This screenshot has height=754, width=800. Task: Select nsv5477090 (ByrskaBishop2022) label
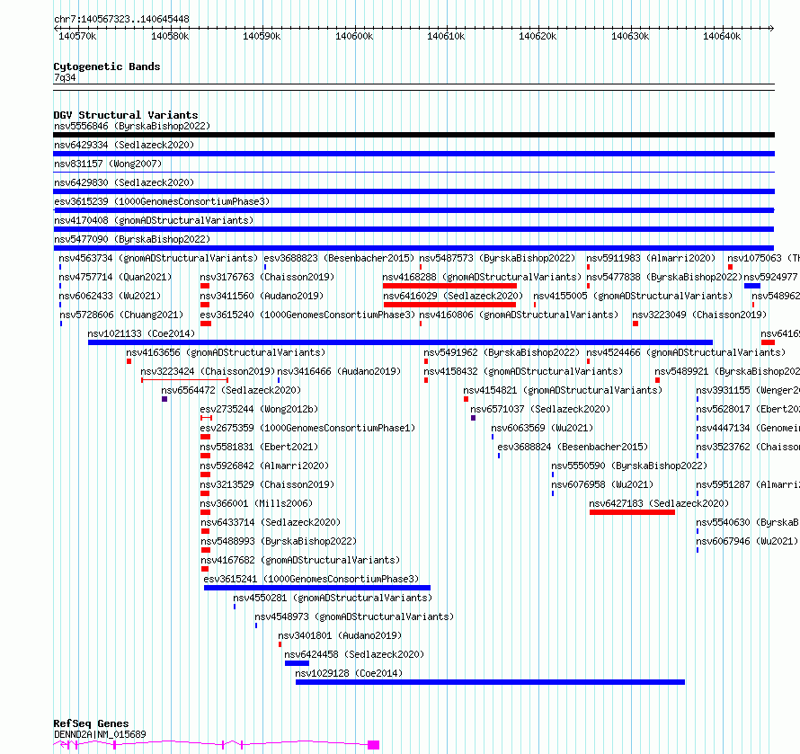132,239
